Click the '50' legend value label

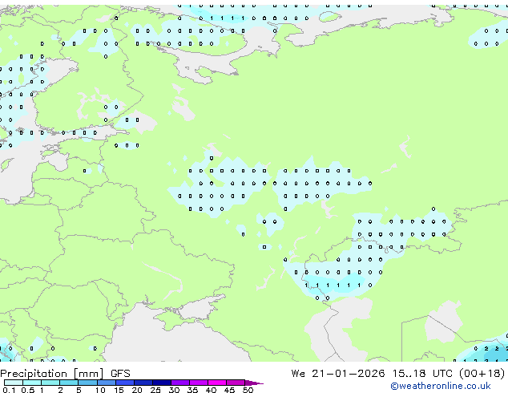coord(248,390)
